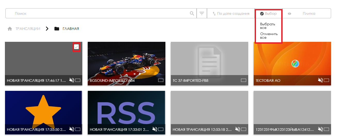Toggle the Выбор selection mode
Image resolution: width=337 pixels, height=137 pixels.
(268, 13)
